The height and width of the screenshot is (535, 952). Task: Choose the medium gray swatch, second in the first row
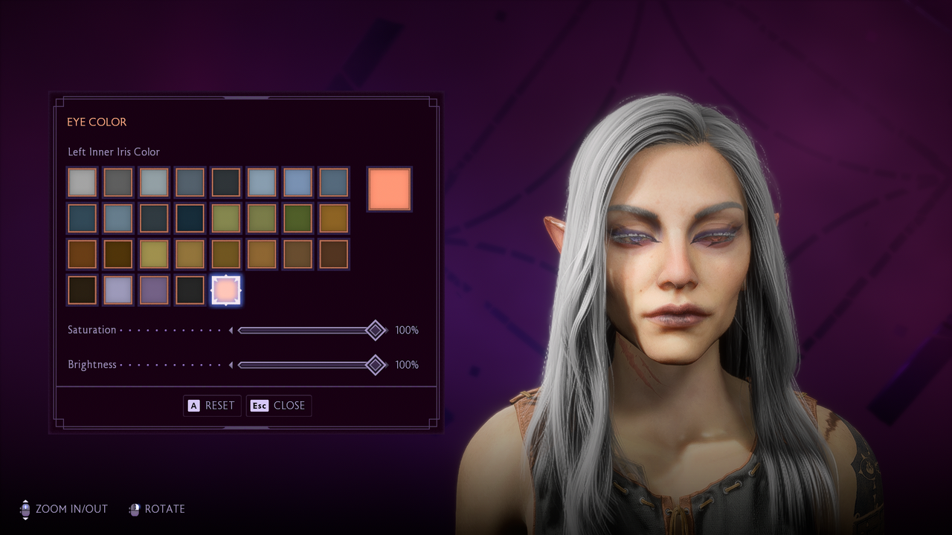(118, 182)
